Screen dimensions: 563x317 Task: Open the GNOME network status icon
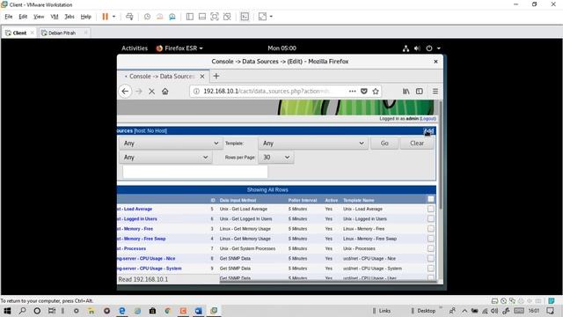point(406,48)
